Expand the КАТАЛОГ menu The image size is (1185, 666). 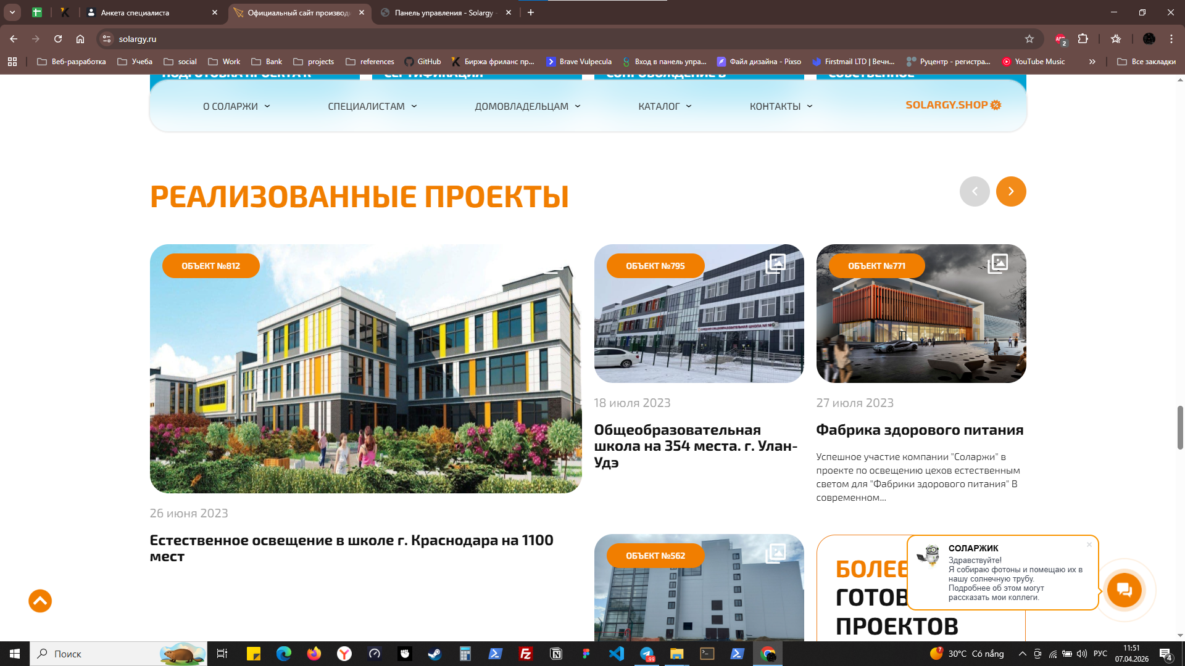[665, 106]
